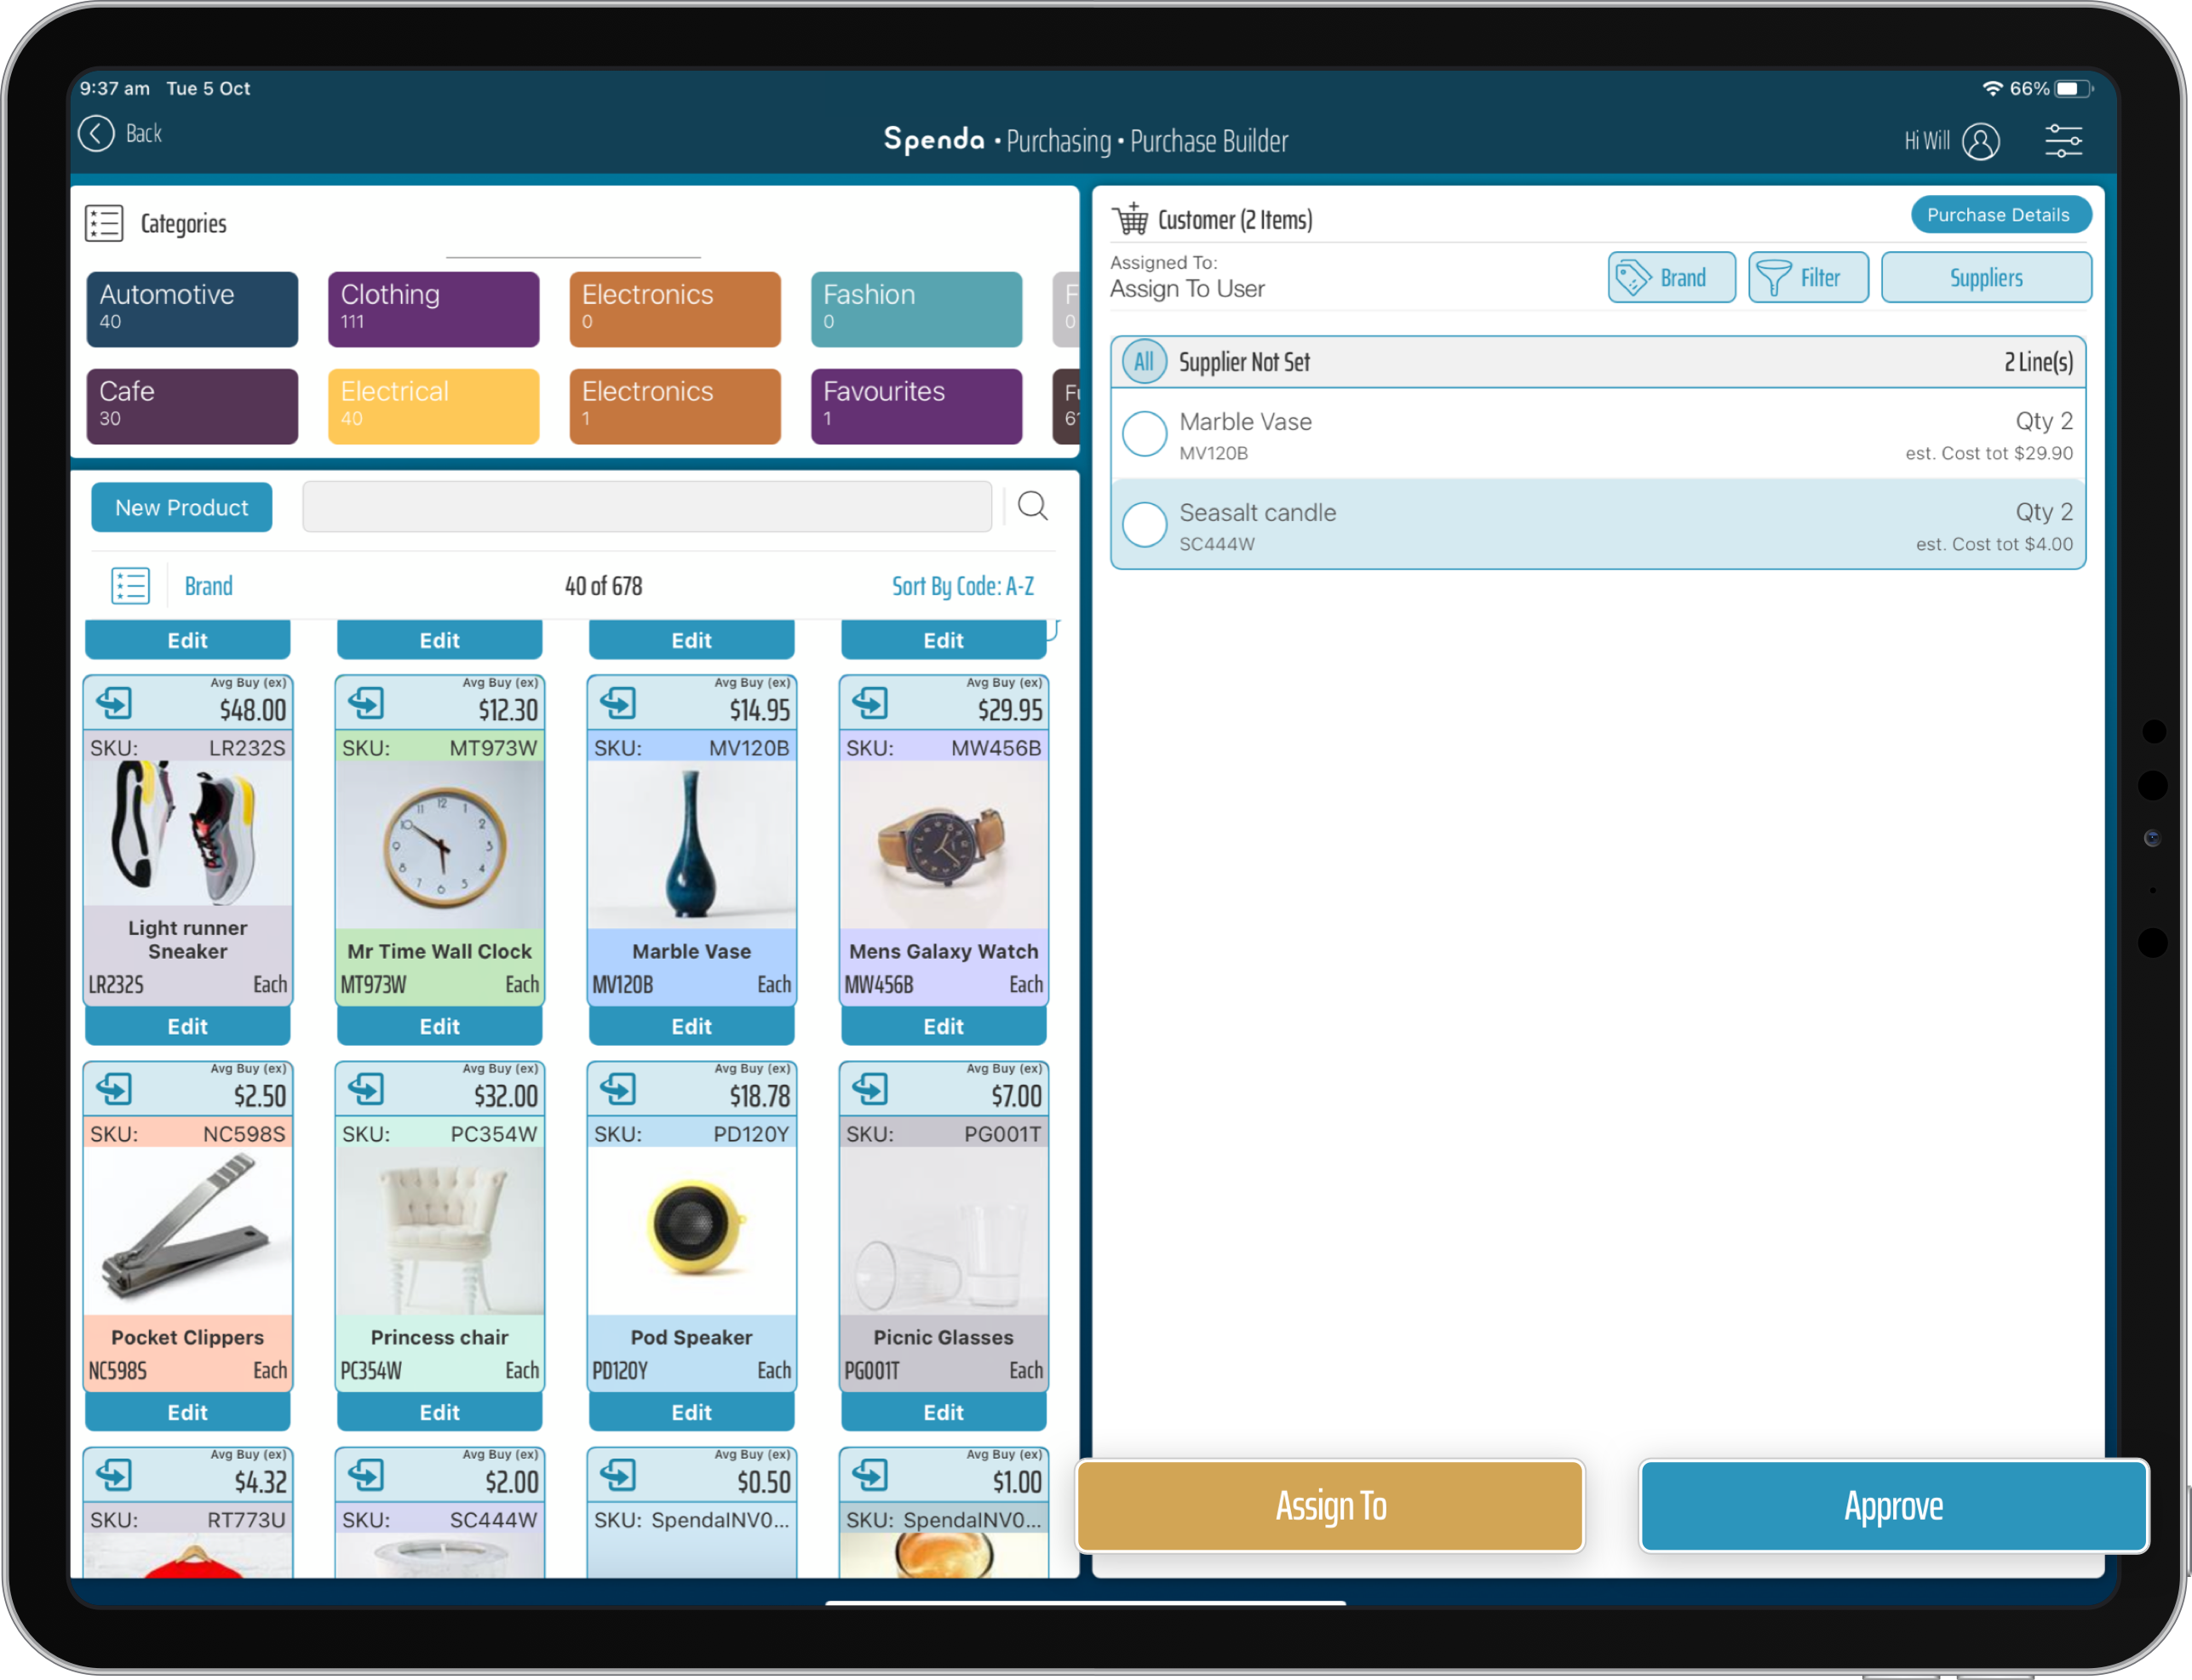Open the Suppliers button

(1986, 277)
